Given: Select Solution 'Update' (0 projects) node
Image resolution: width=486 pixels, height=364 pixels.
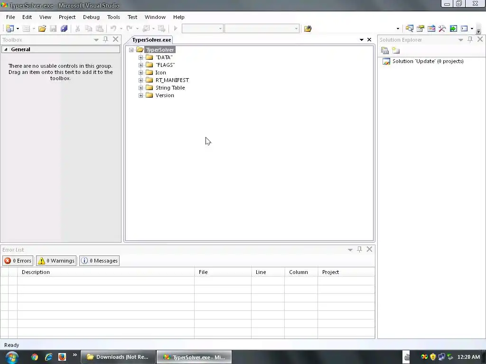Looking at the screenshot, I should coord(428,61).
